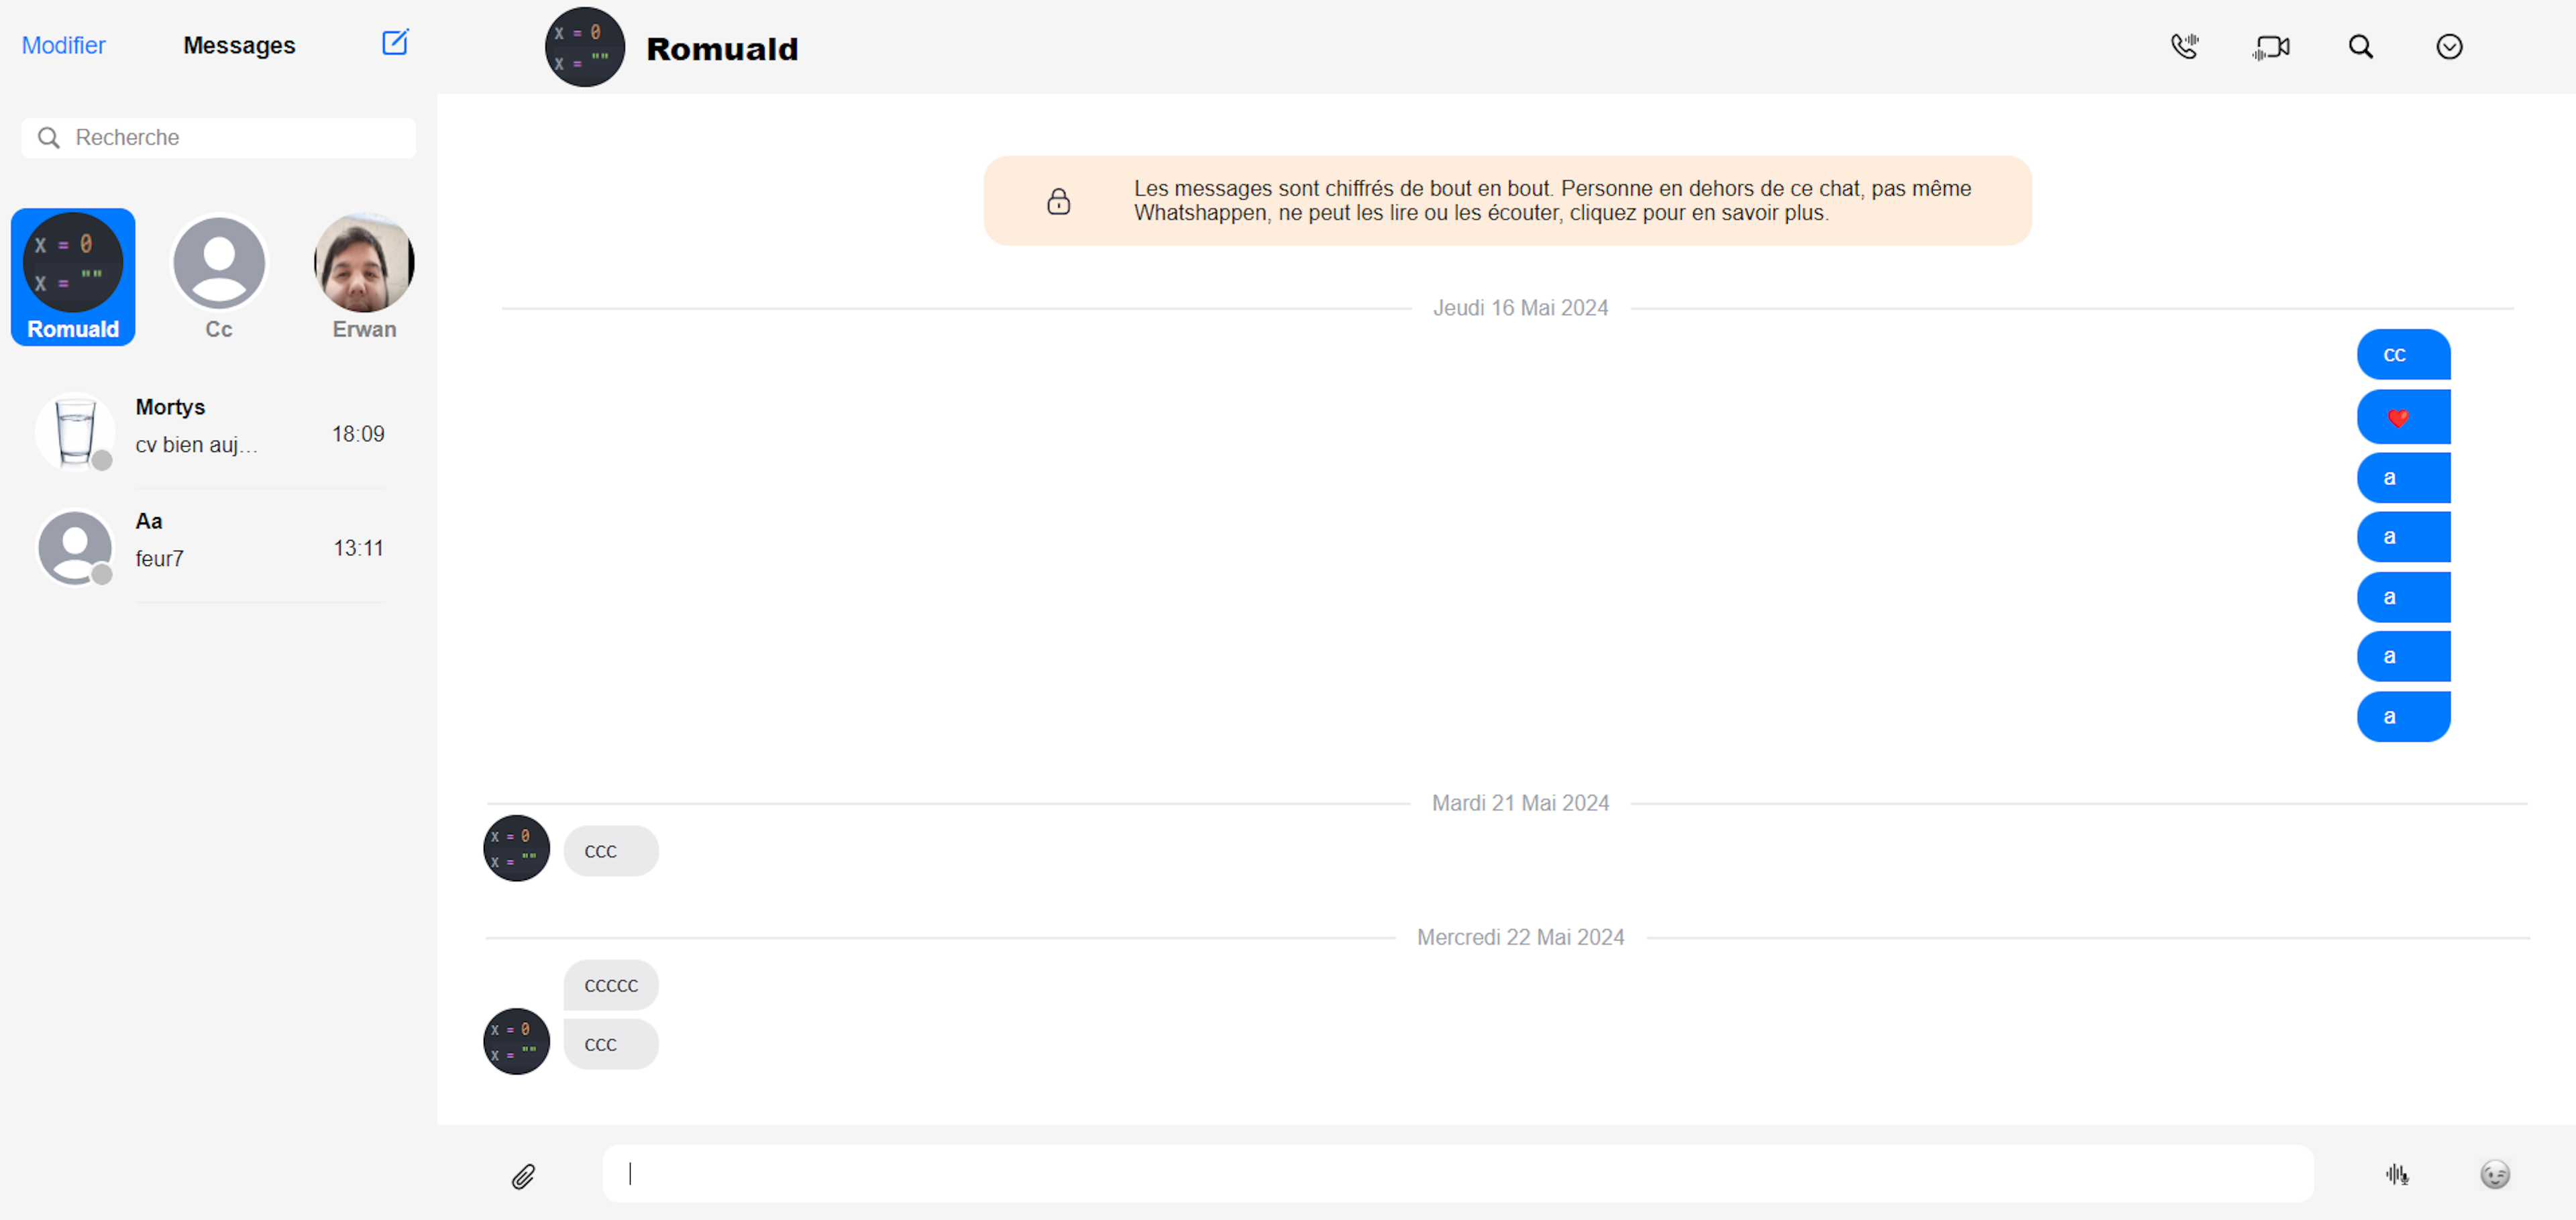Click the search icon in chat header
Viewport: 2576px width, 1220px height.
pyautogui.click(x=2360, y=47)
